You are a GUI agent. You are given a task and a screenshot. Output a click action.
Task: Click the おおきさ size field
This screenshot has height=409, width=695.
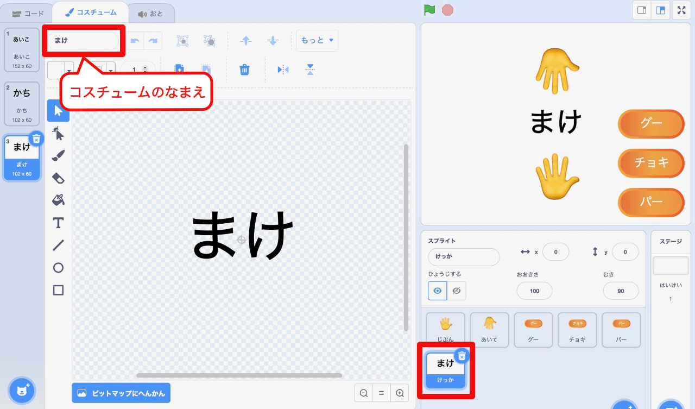[534, 291]
